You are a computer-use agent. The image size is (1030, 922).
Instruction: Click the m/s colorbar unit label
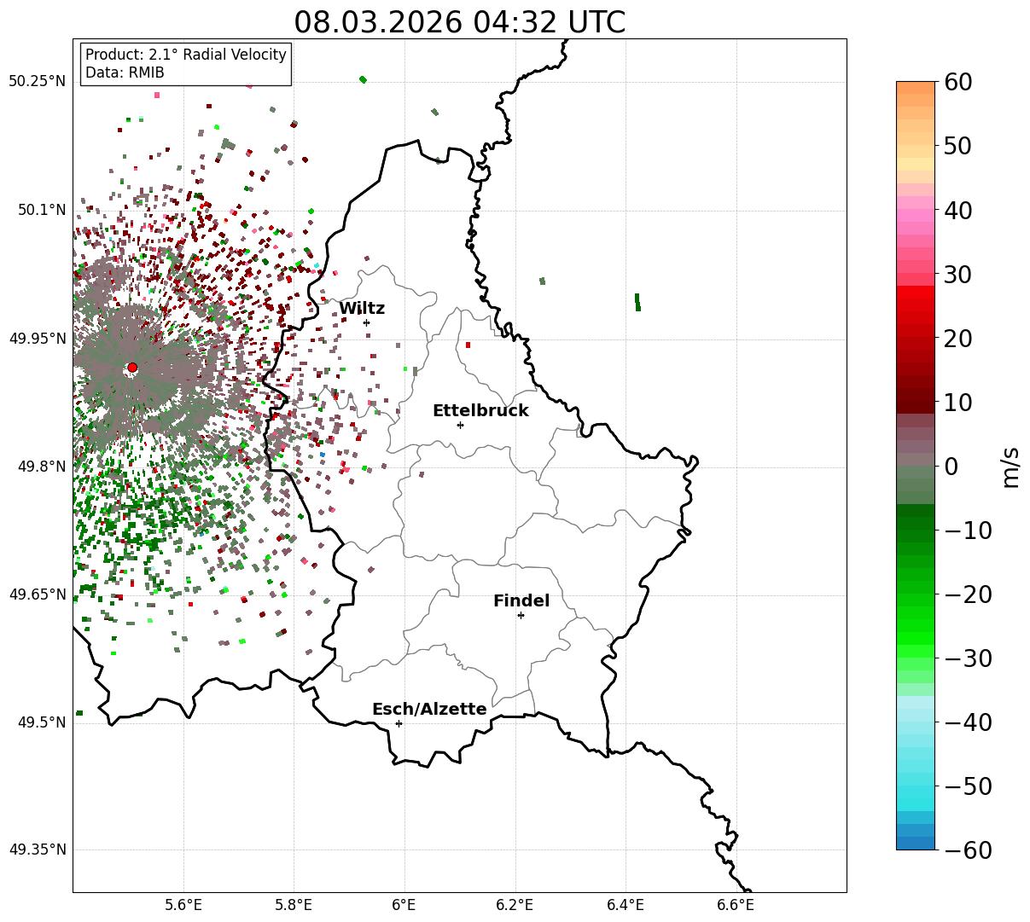tap(1010, 466)
